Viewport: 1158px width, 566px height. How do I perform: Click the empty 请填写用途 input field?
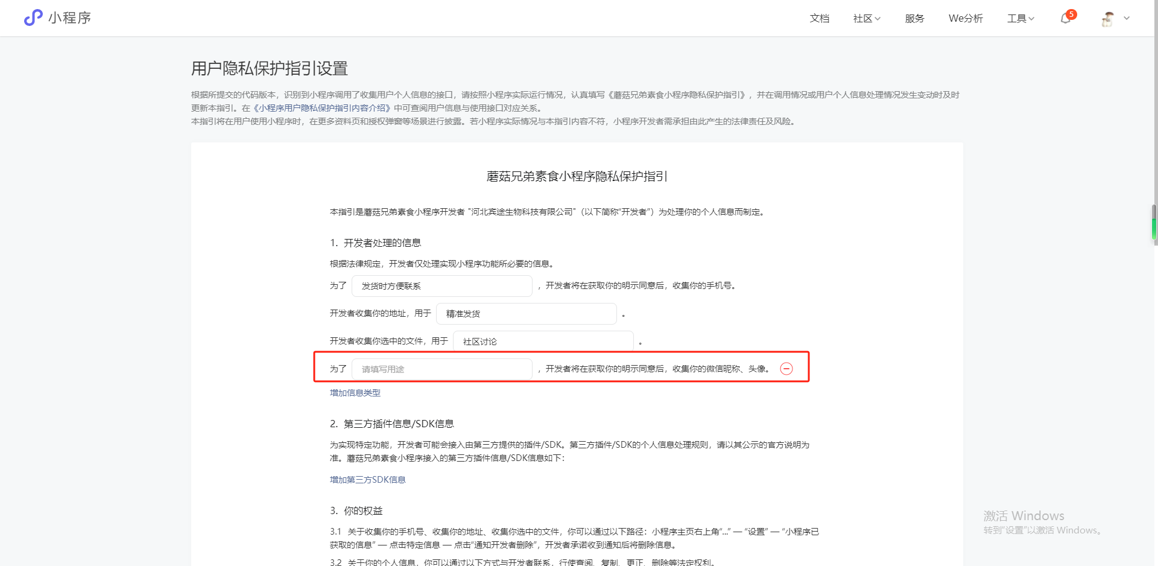click(x=442, y=369)
